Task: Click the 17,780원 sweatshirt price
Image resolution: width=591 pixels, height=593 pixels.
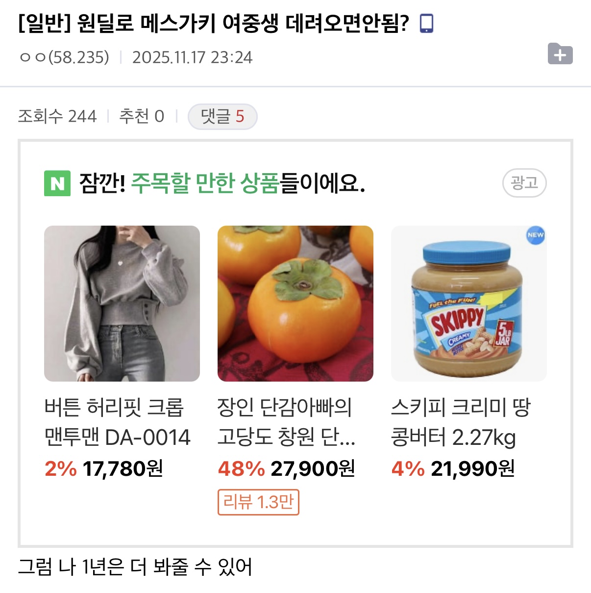Action: [x=123, y=469]
